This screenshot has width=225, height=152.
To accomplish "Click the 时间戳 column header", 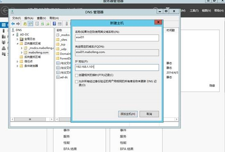I will click(x=171, y=30).
